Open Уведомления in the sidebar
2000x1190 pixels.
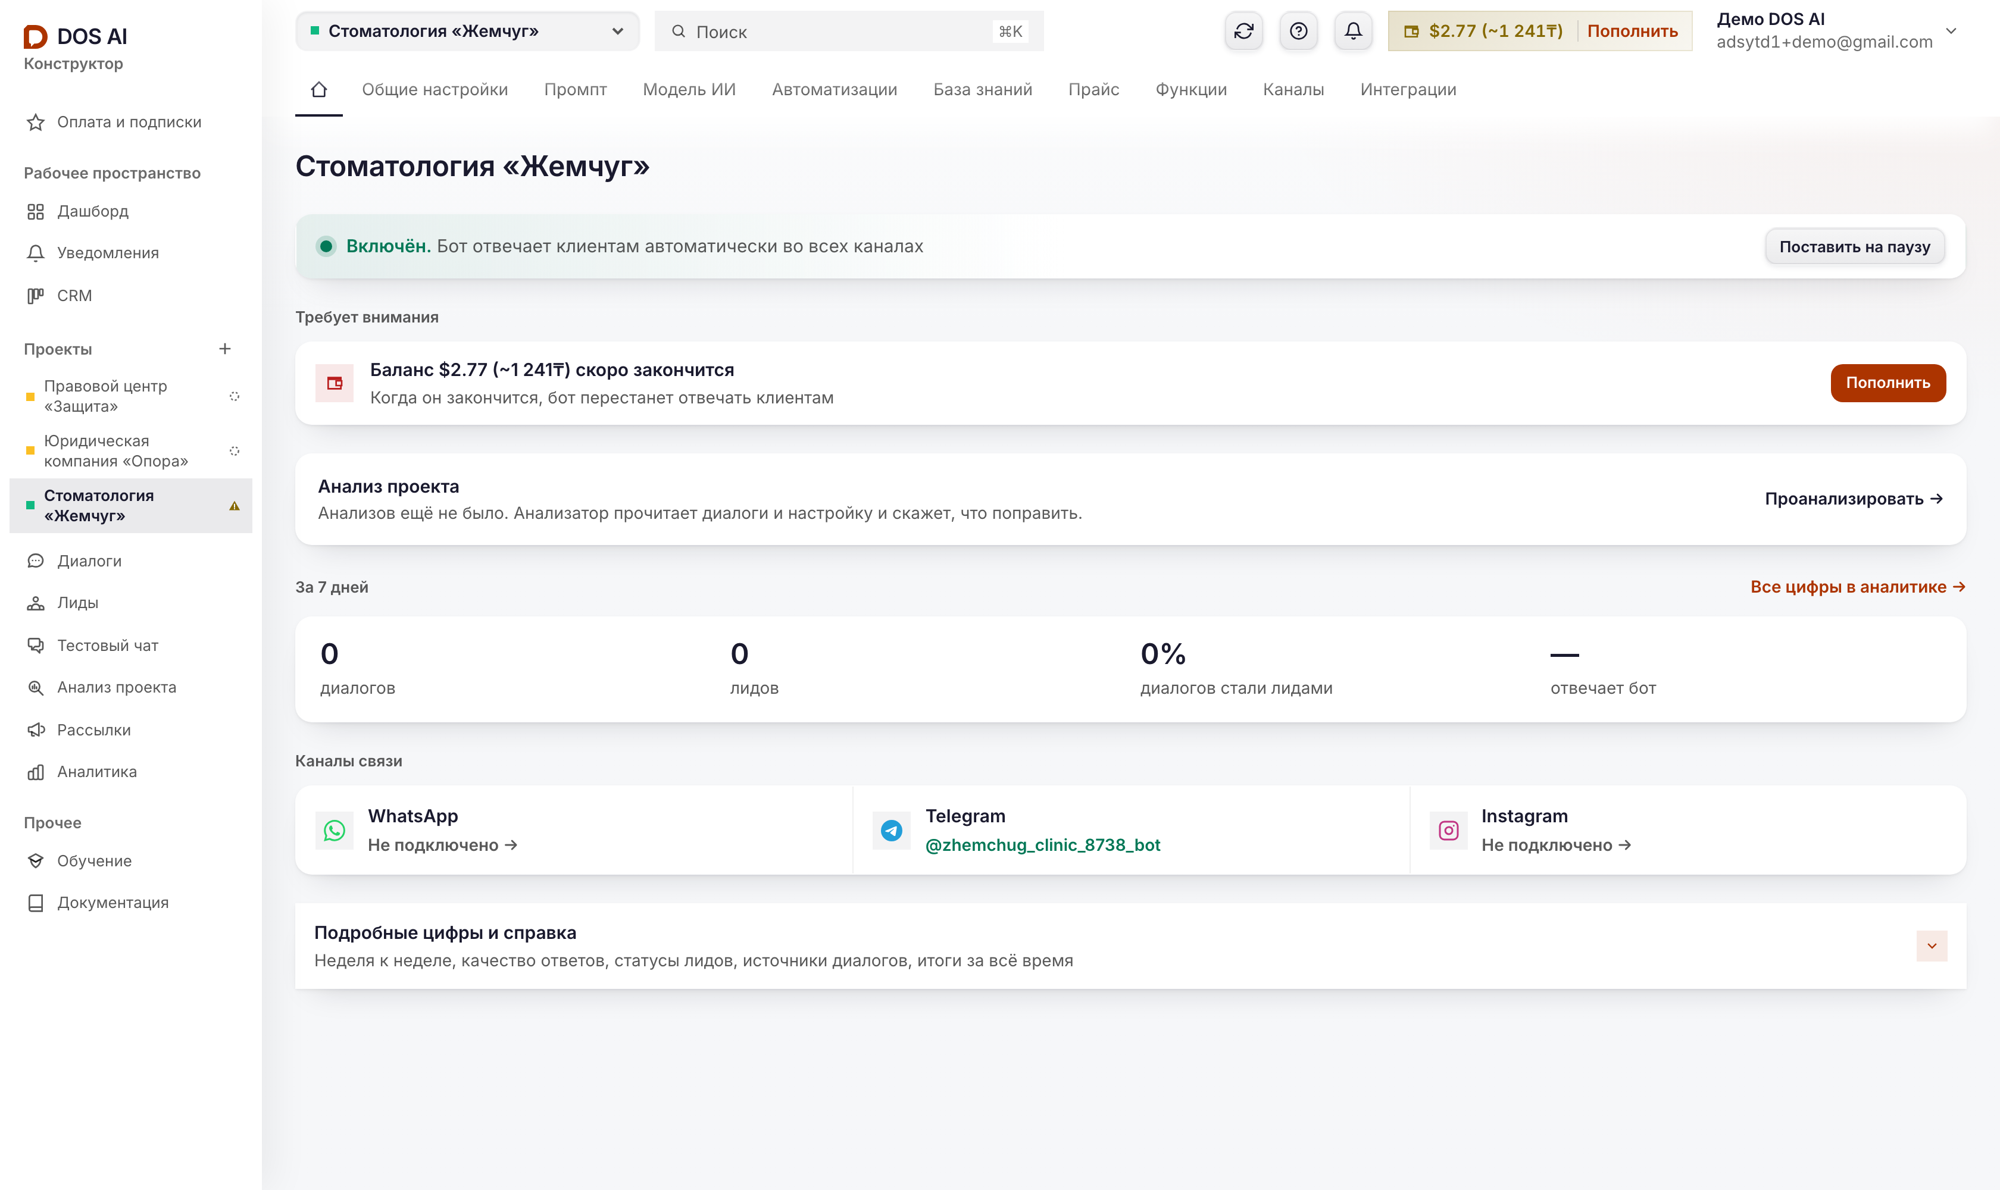131,253
